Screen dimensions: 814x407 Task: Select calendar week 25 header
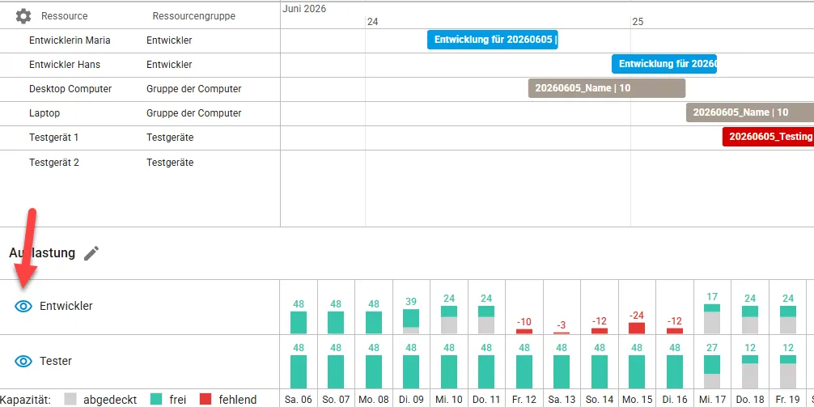638,22
